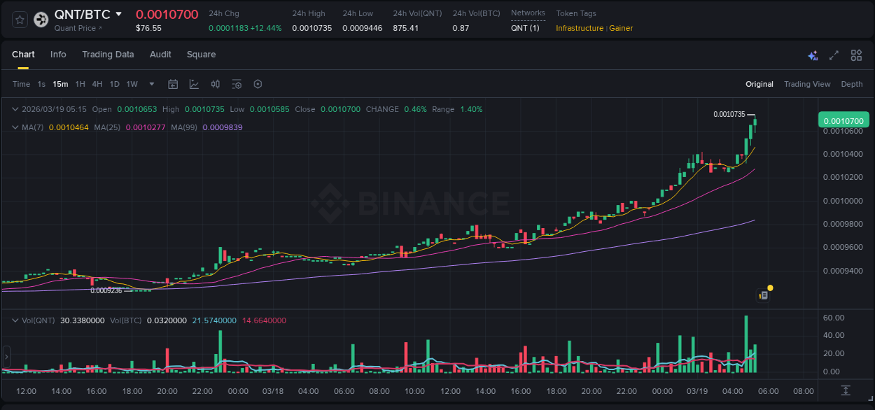Switch to Trading View chart mode

tap(806, 84)
